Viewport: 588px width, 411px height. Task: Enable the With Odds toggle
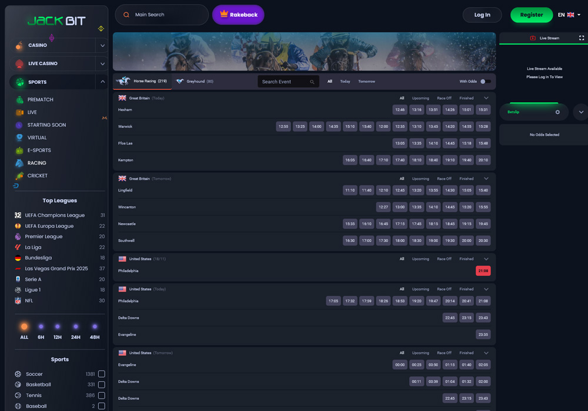click(485, 82)
